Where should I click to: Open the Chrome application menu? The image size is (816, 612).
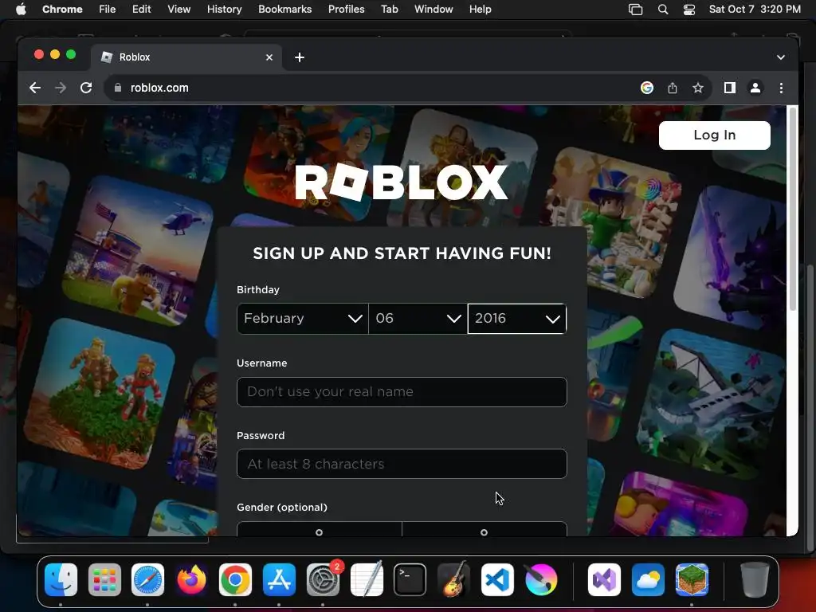(x=62, y=10)
